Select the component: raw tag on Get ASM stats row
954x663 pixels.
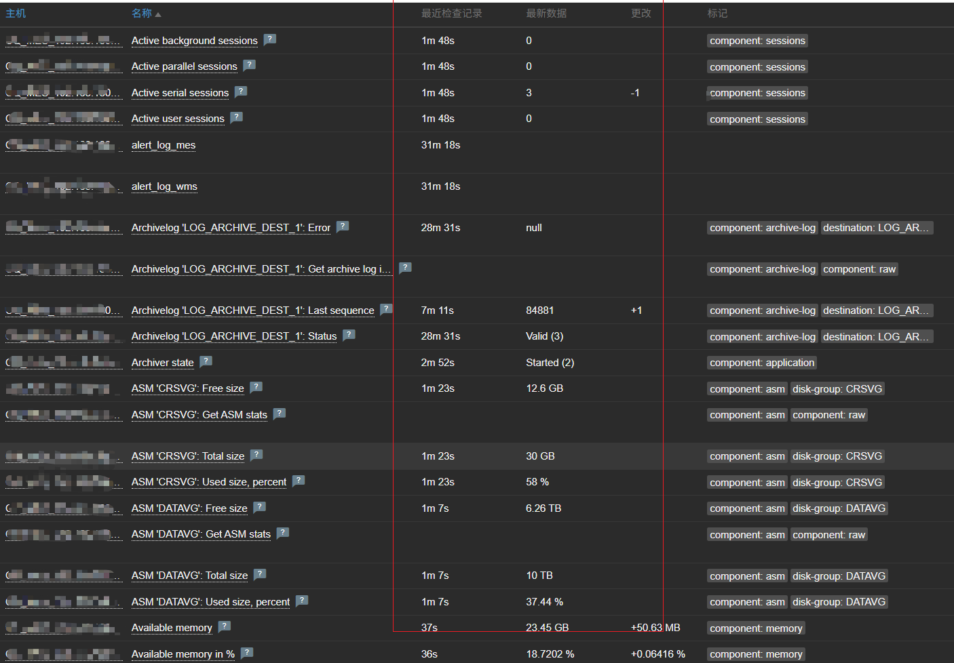click(x=828, y=414)
